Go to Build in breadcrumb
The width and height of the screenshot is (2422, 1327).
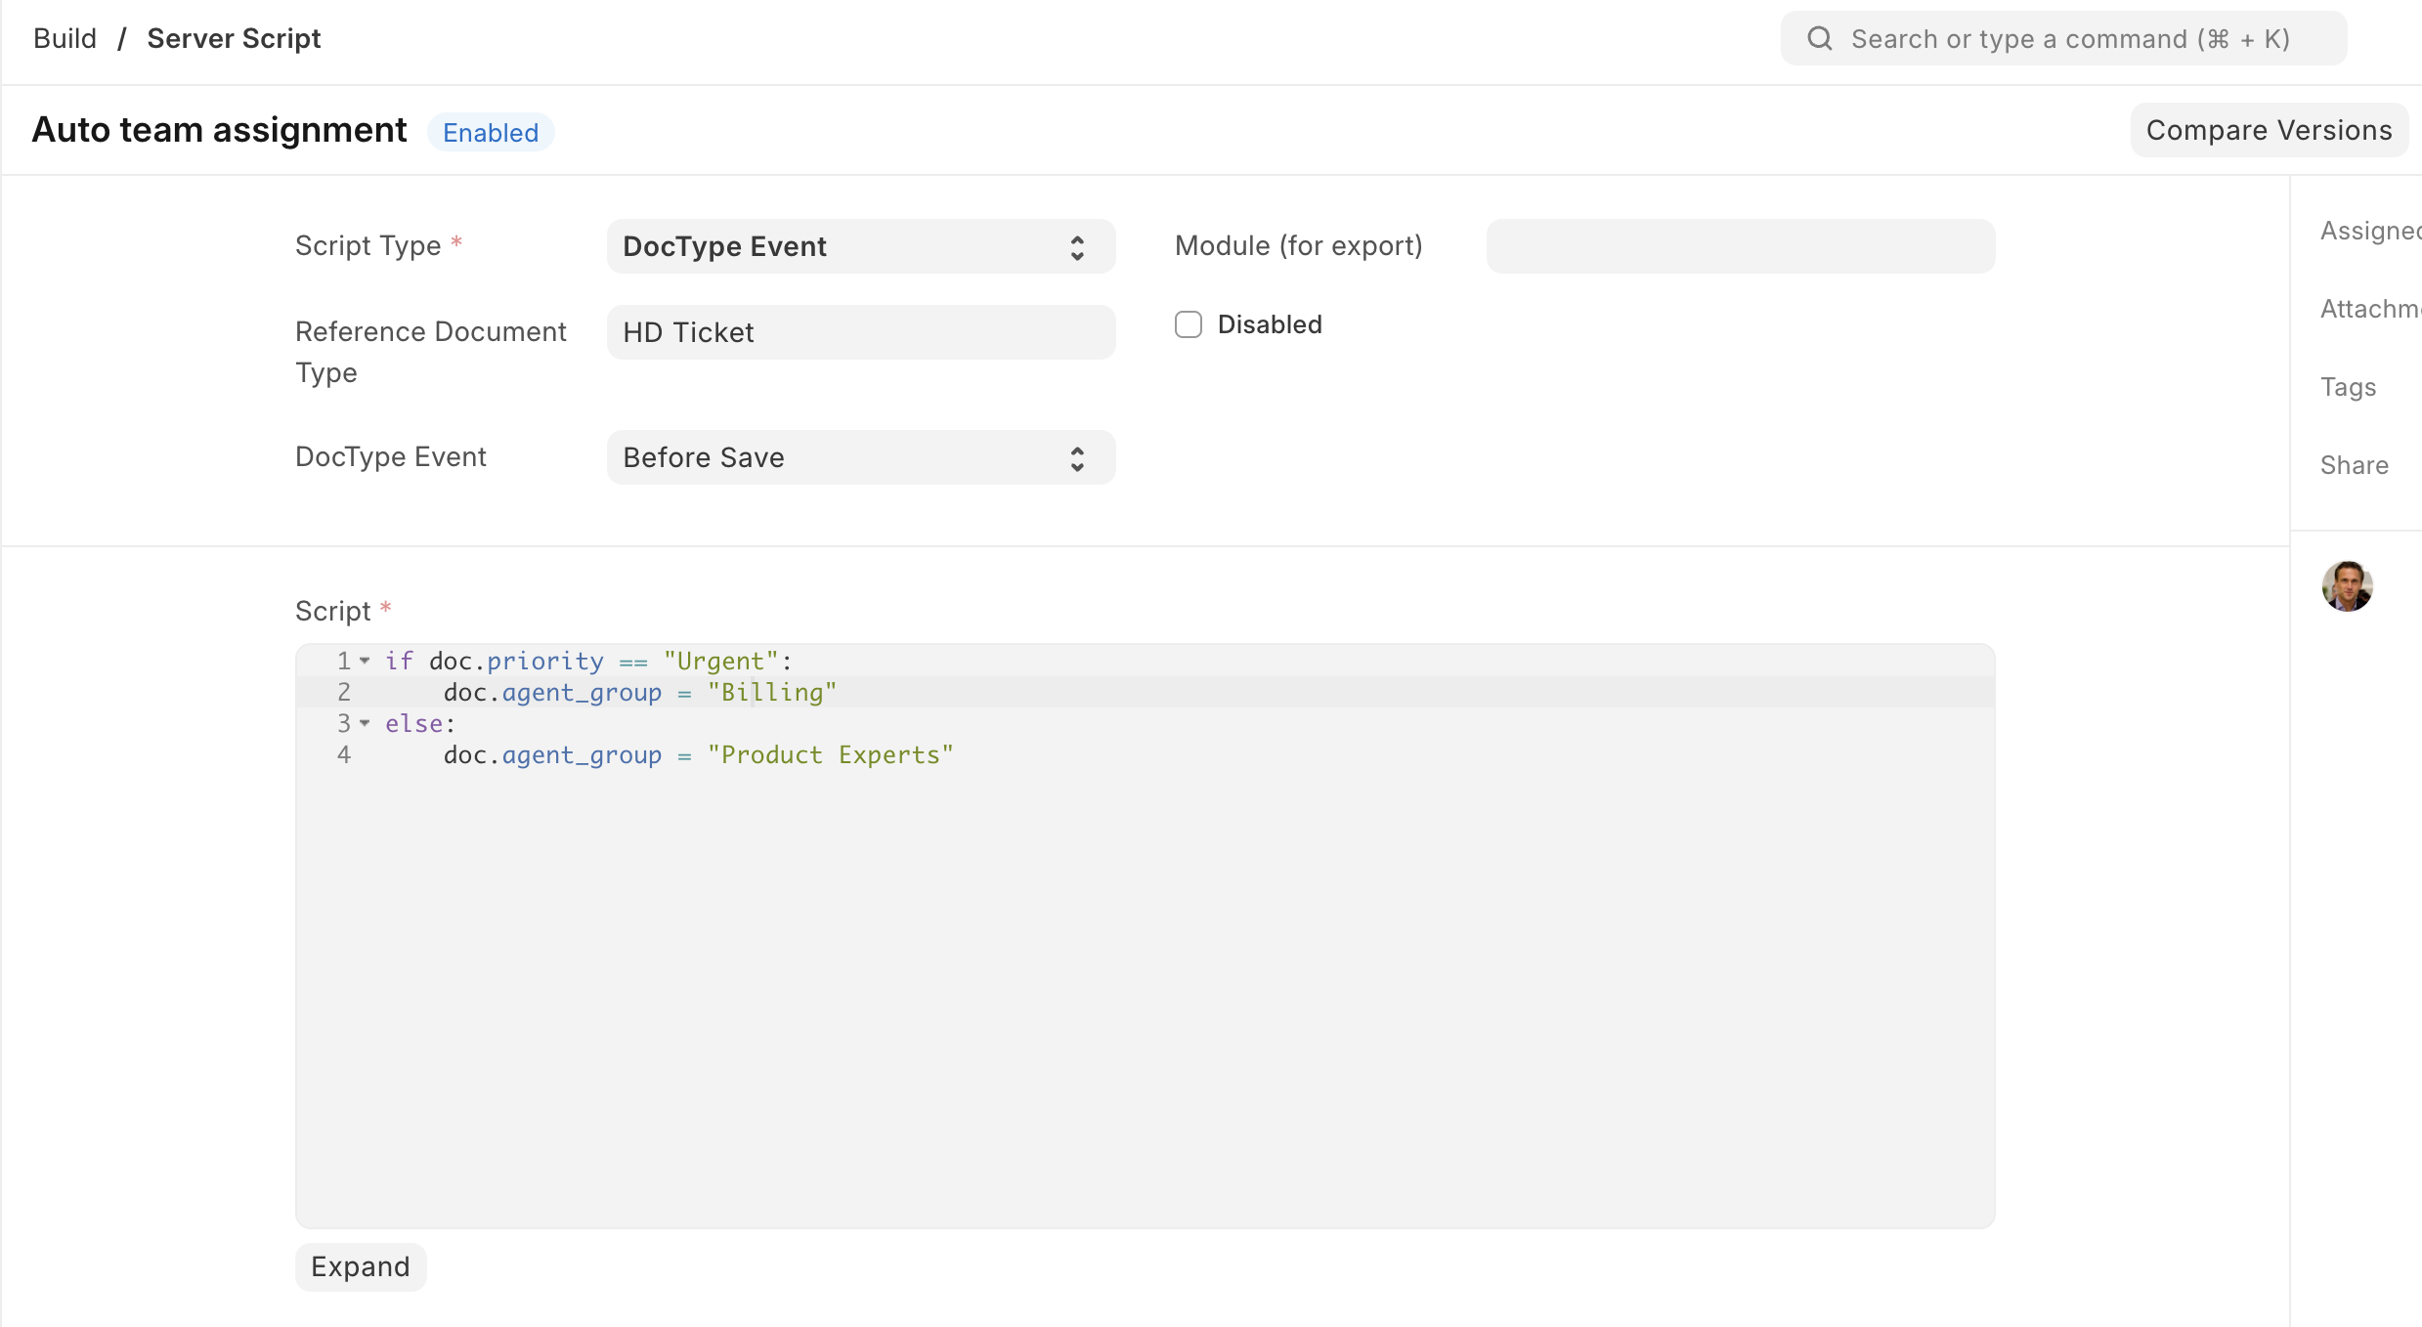coord(65,39)
